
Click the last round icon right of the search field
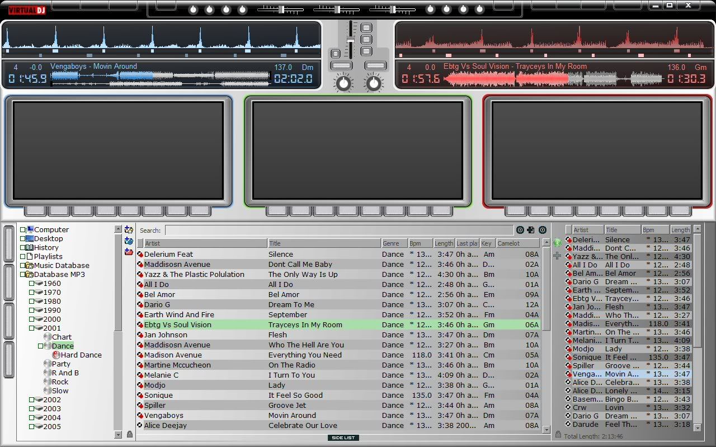542,230
